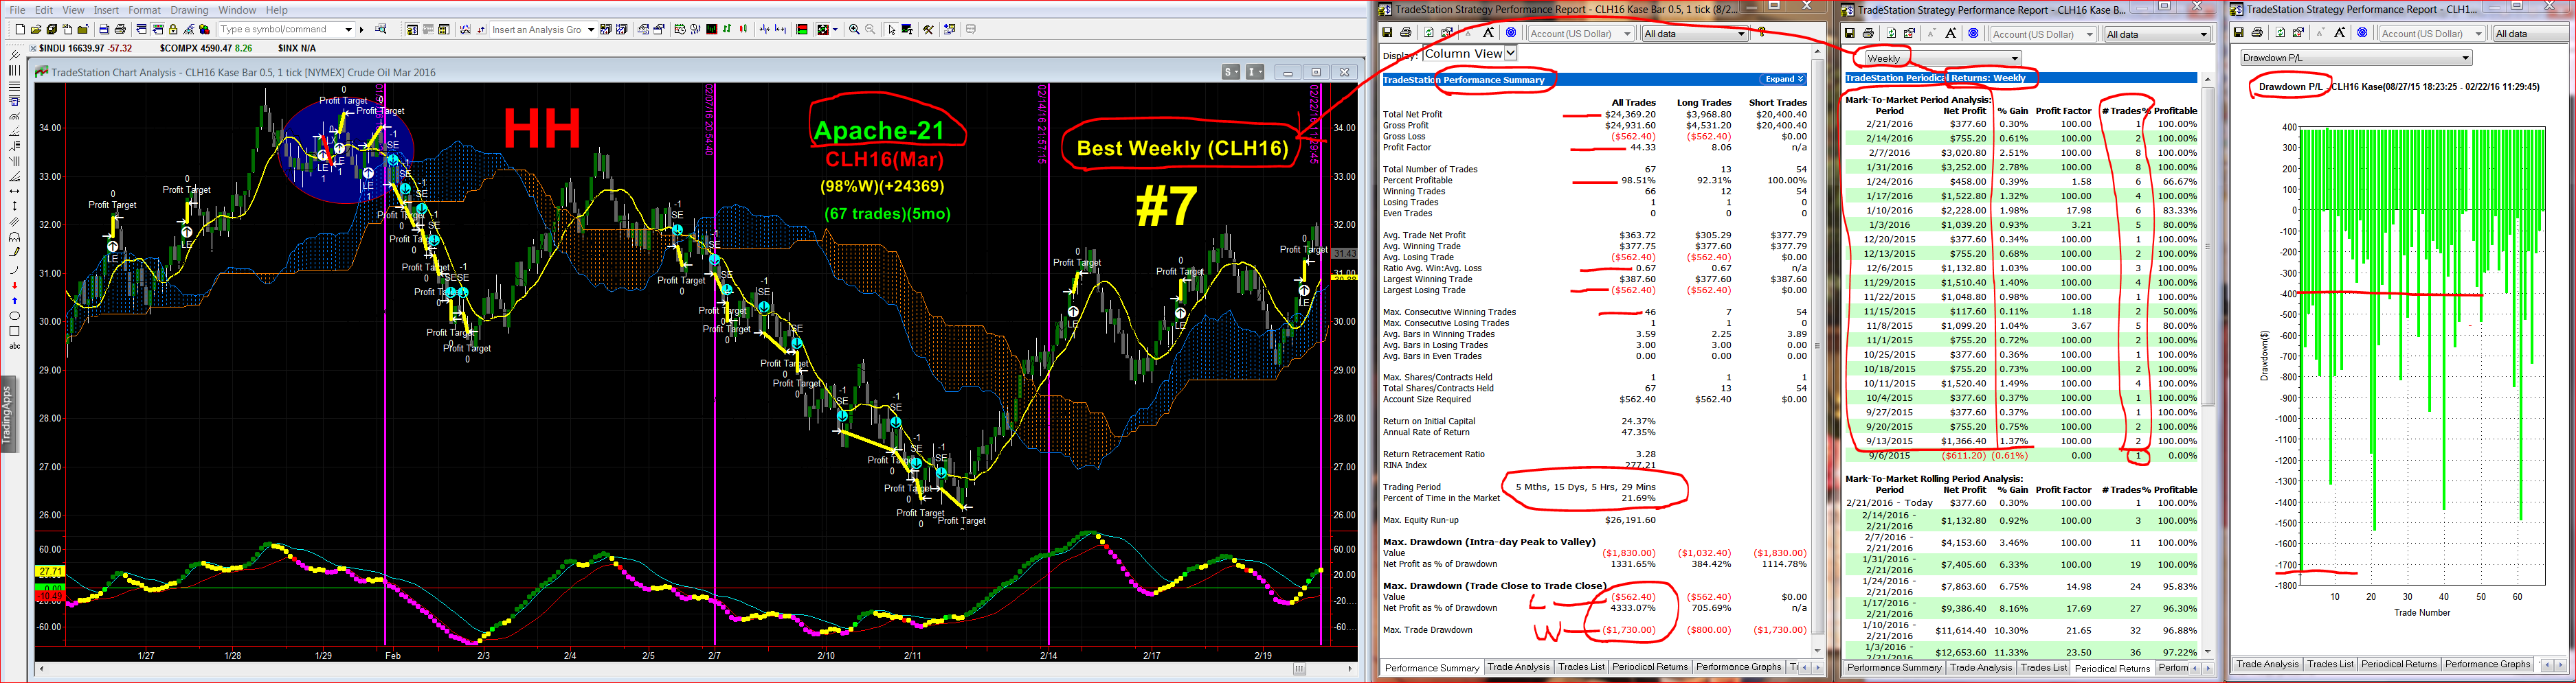The image size is (2576, 683).
Task: Open the symbol/command combo box dropdown
Action: click(349, 29)
